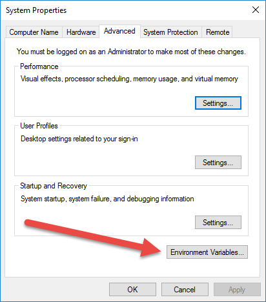Cancel the System Properties dialog
The width and height of the screenshot is (266, 302).
(x=185, y=290)
